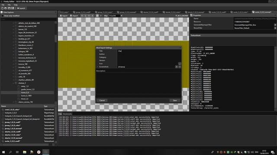This screenshot has height=155, width=277.
Task: Select the socks_5_0_0_normal tab
Action: click(261, 12)
